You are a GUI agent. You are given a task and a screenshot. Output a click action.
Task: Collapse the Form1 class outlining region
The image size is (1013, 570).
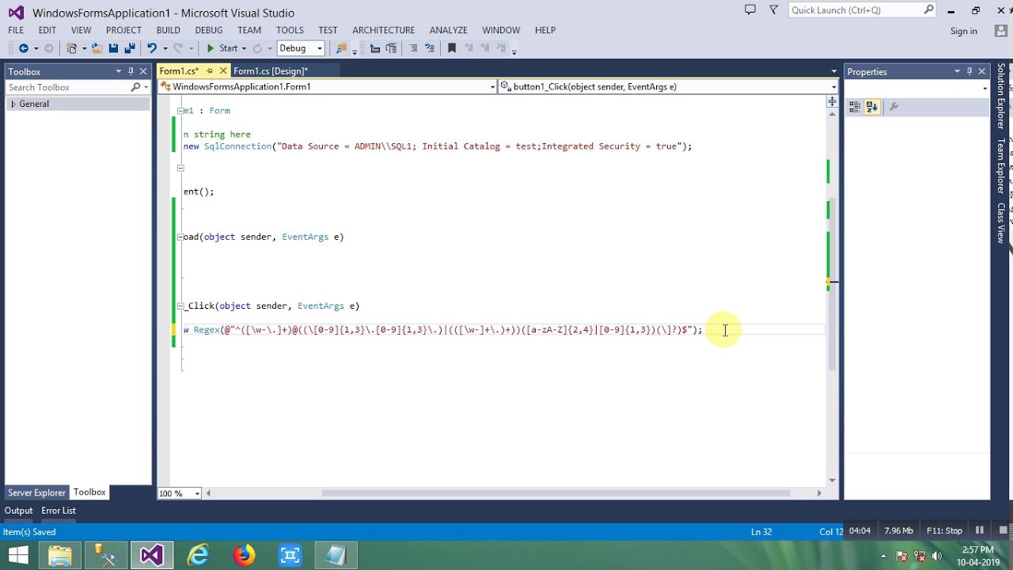(180, 111)
